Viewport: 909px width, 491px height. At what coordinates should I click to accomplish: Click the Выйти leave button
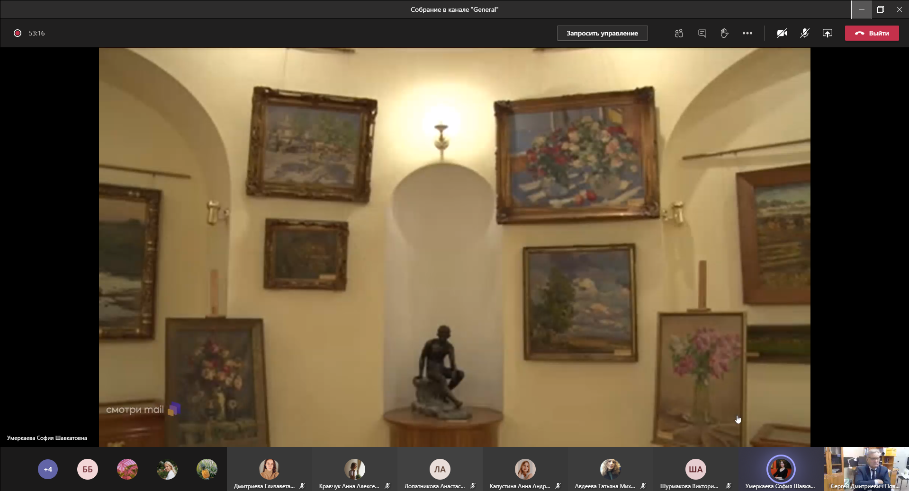[x=872, y=33]
